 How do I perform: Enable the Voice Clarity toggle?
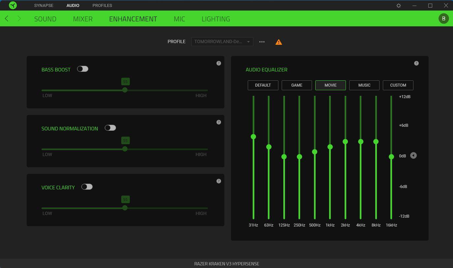coord(87,187)
